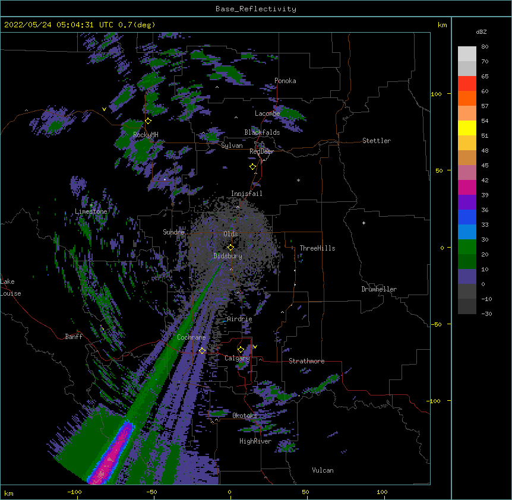
Task: Click the magenta swatch at 42 dBZ
Action: pos(467,187)
